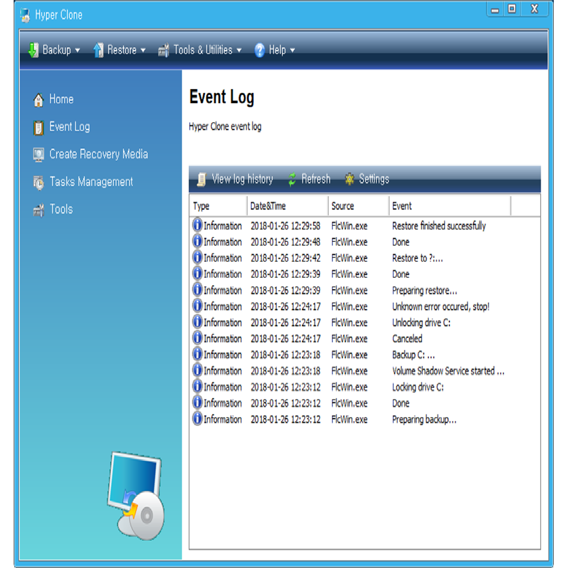Open View log history

coord(242,179)
